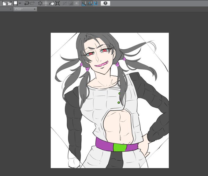Toggle Snap to Special Ruler
Viewport: 208px width, 176px height.
click(x=90, y=3)
